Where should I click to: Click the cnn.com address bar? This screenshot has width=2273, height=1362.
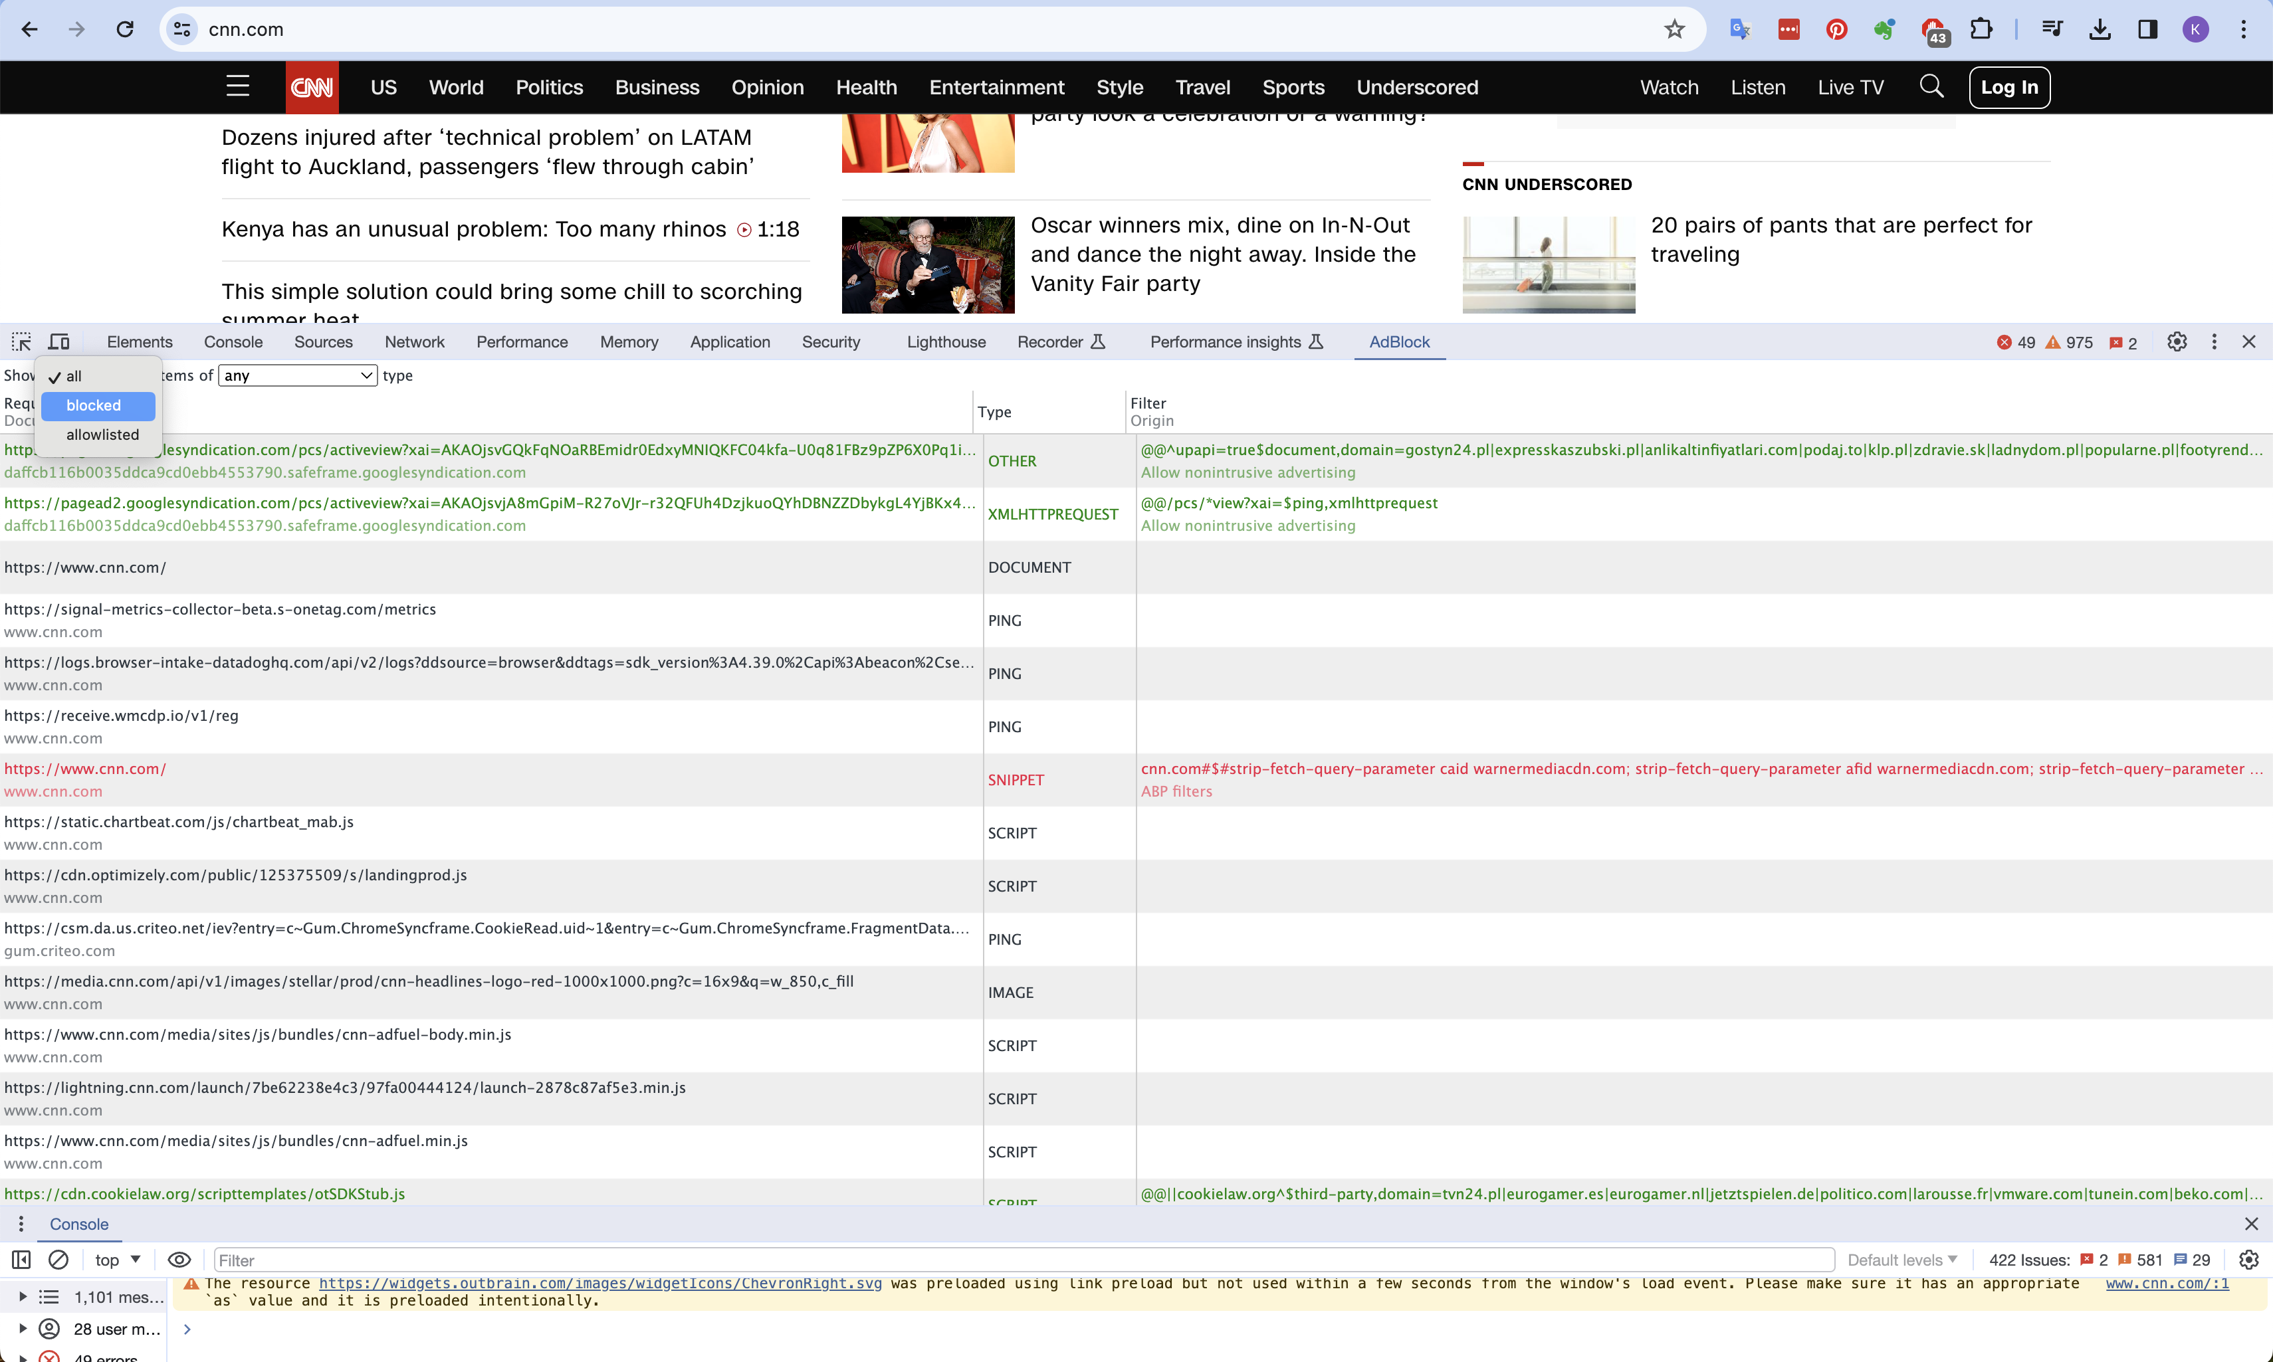[932, 29]
